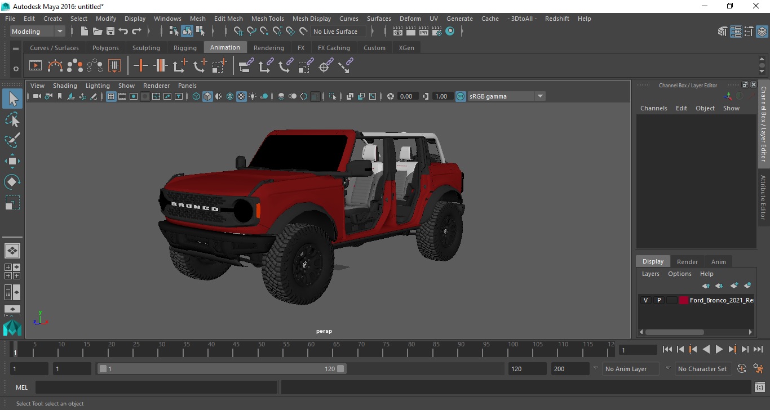Click the Pole Vector Constraint shelf icon
The height and width of the screenshot is (410, 770).
pos(345,66)
